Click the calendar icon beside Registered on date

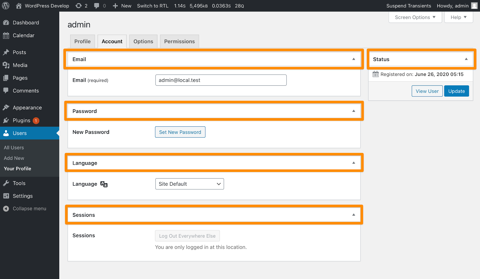click(376, 74)
